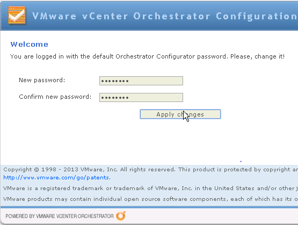Click the Apply changes button
298x225 pixels.
180,114
